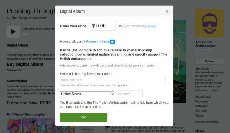Open the United States country dropdown
The height and width of the screenshot is (133, 230).
tap(87, 94)
